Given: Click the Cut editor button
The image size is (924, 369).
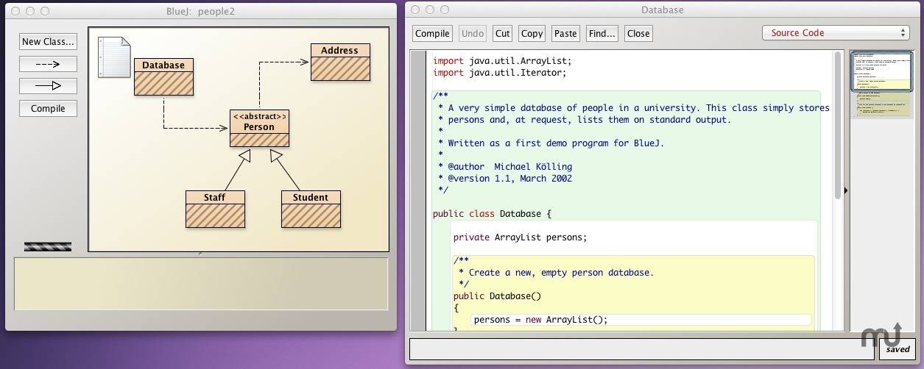Looking at the screenshot, I should point(503,33).
